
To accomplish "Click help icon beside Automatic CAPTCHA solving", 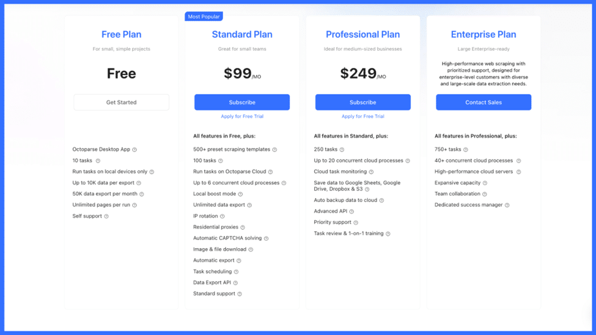I will (266, 238).
